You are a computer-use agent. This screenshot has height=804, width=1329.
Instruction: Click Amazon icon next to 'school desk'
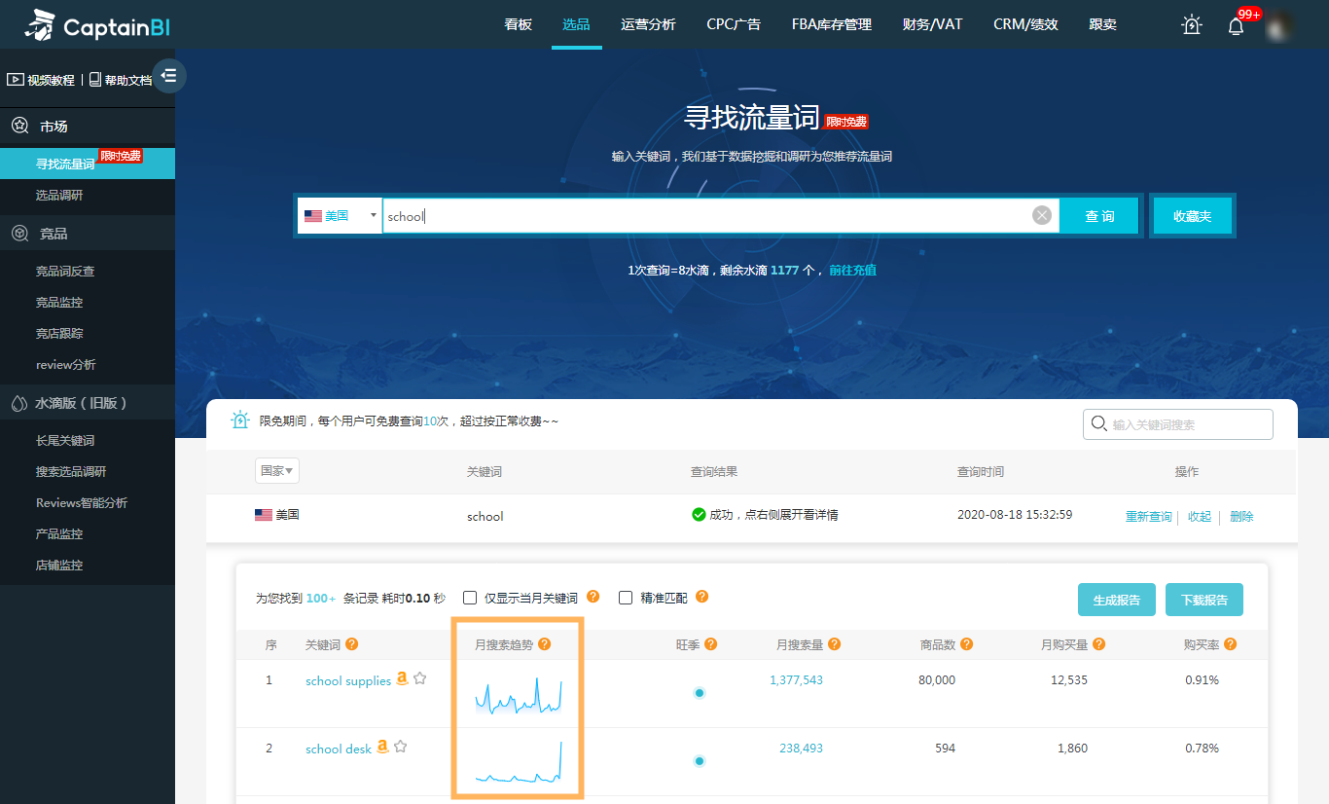click(x=382, y=747)
